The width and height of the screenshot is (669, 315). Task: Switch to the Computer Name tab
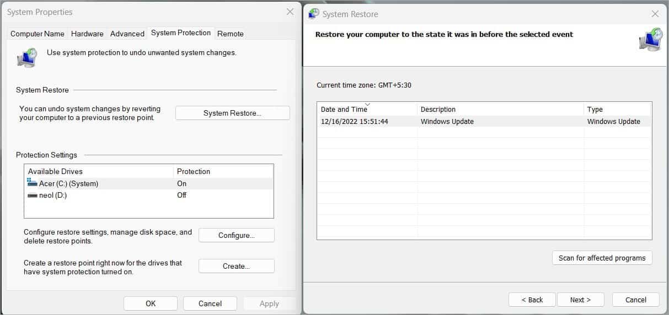[38, 34]
